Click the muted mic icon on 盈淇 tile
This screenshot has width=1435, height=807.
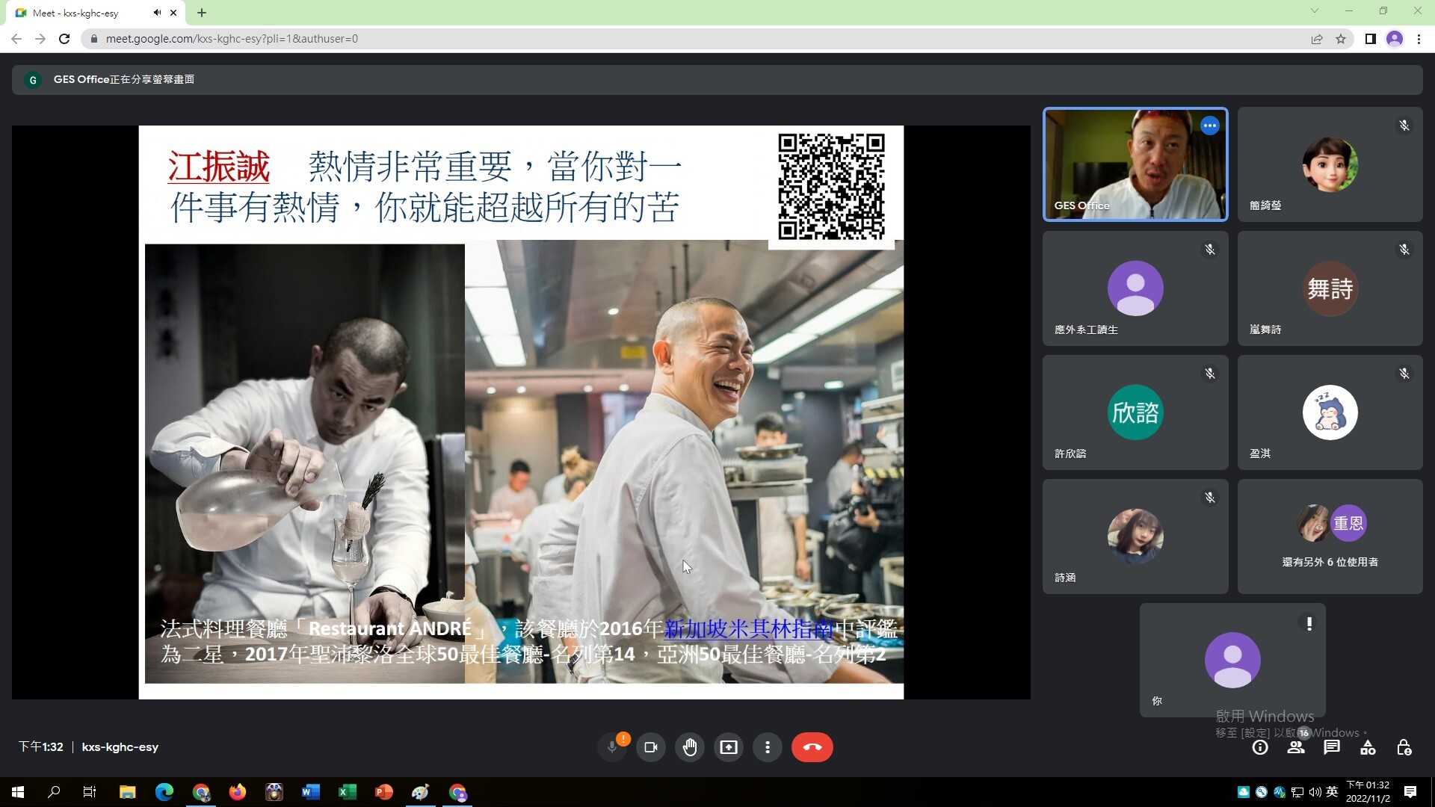coord(1404,374)
